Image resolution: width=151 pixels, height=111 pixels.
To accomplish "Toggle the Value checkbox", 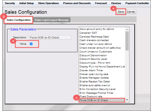I will click(31, 44).
